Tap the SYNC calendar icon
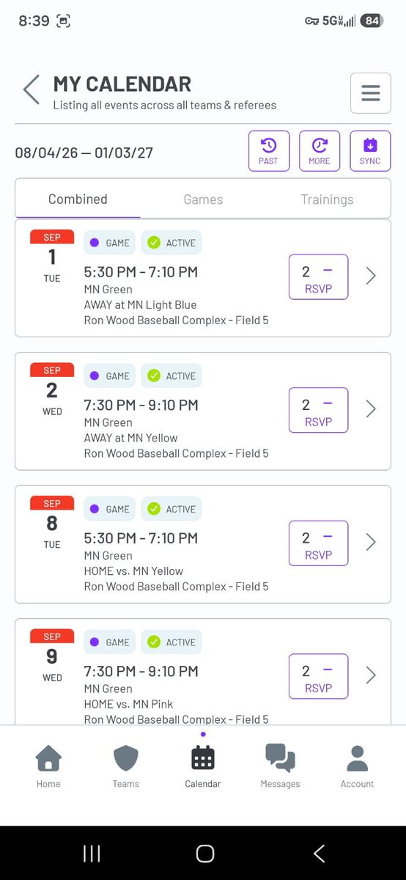The width and height of the screenshot is (406, 880). (370, 151)
